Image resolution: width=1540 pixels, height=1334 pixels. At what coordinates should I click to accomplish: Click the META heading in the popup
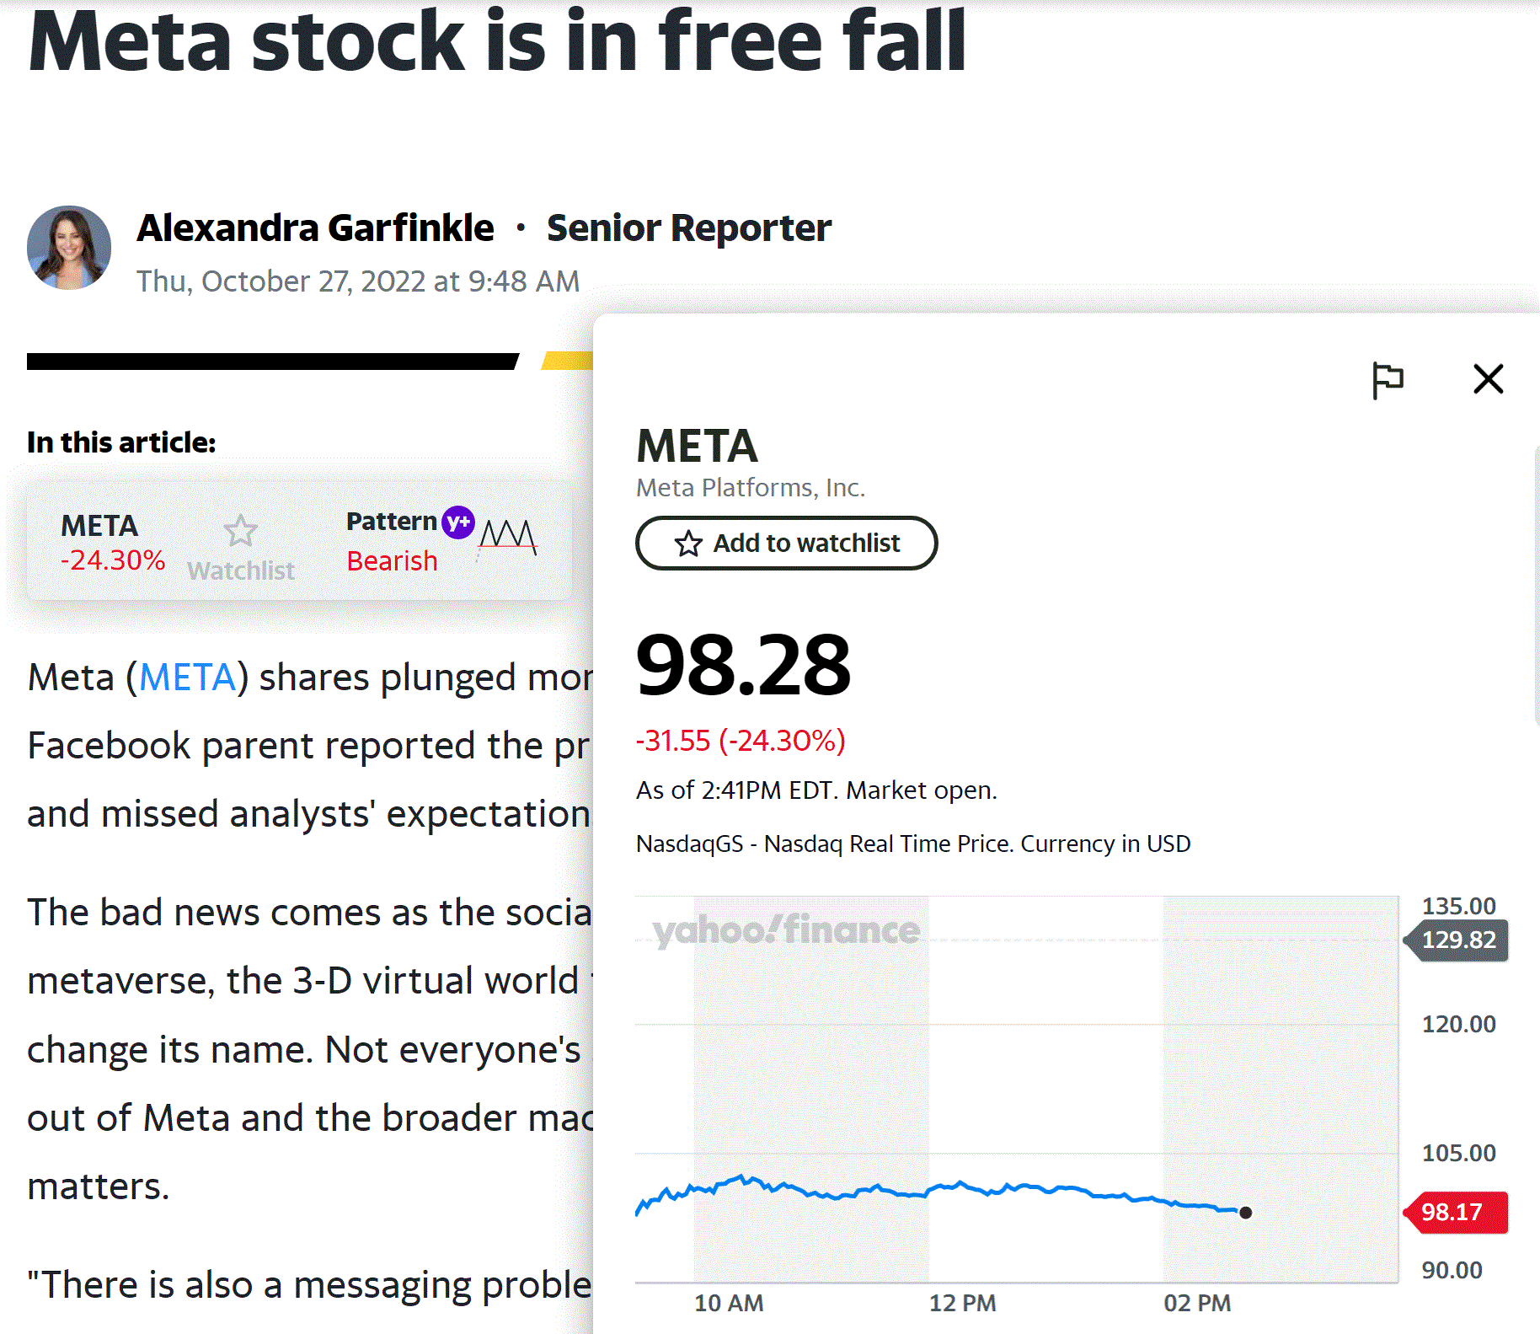click(697, 446)
